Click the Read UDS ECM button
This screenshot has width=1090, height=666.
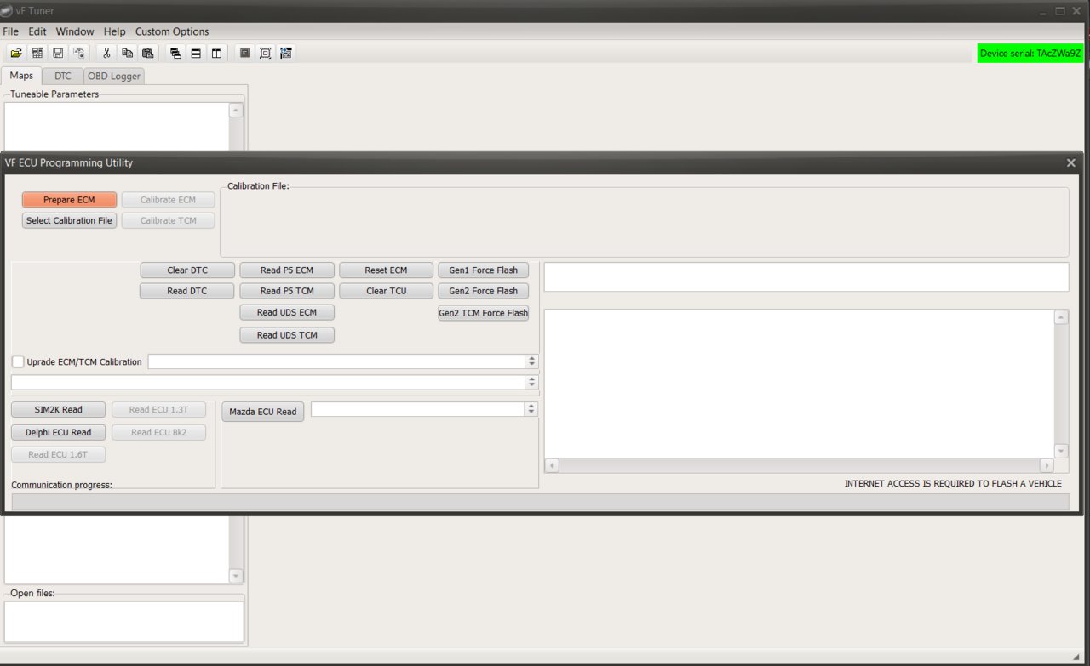pyautogui.click(x=287, y=313)
